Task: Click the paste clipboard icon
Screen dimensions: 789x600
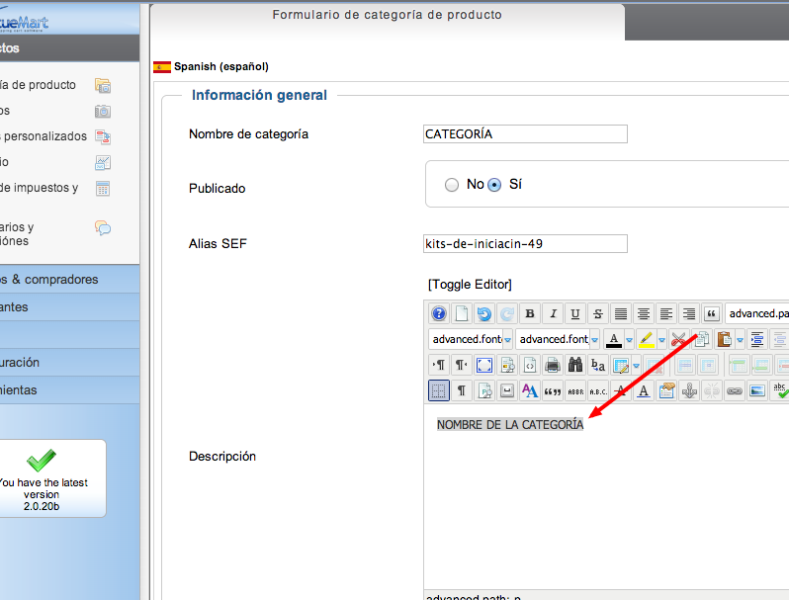Action: point(724,339)
